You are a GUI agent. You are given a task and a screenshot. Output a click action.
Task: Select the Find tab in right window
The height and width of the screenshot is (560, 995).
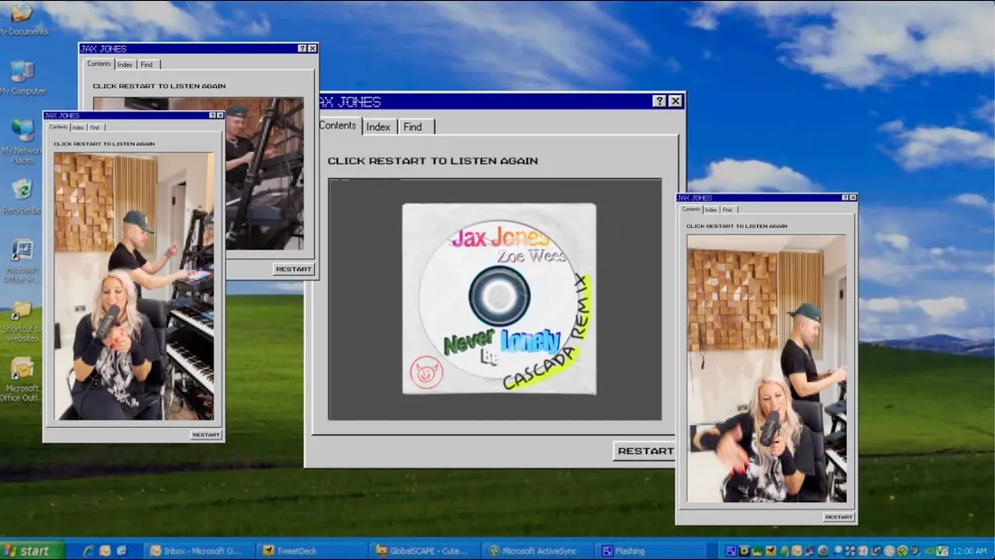(x=727, y=209)
